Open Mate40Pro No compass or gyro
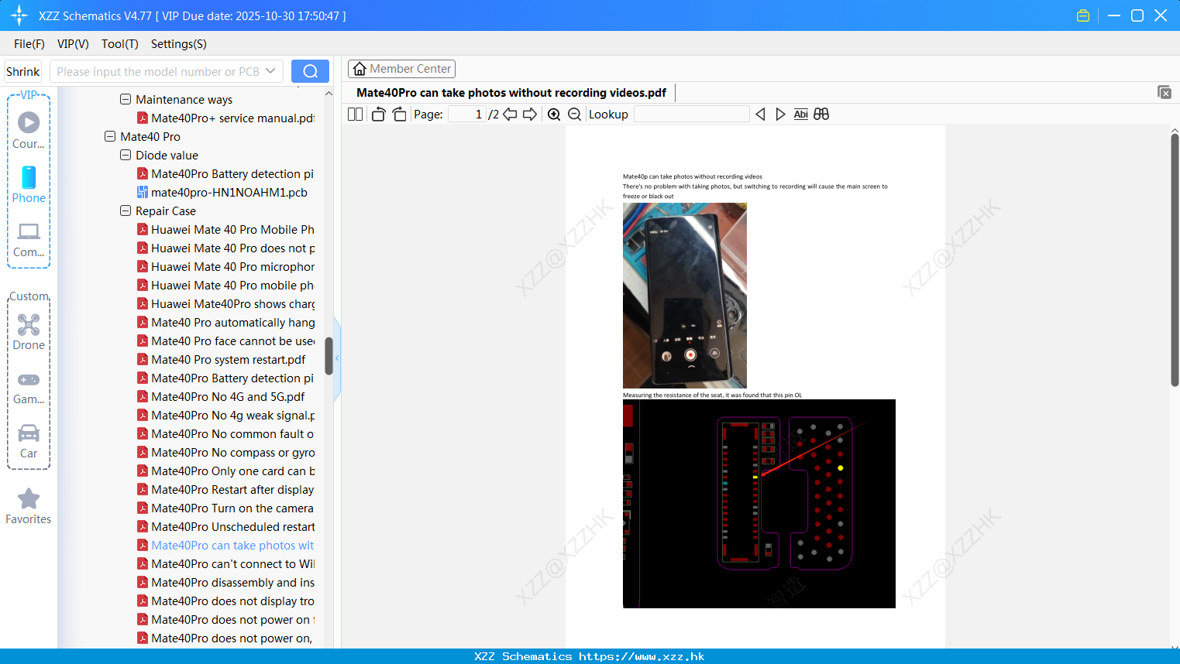 pos(225,453)
